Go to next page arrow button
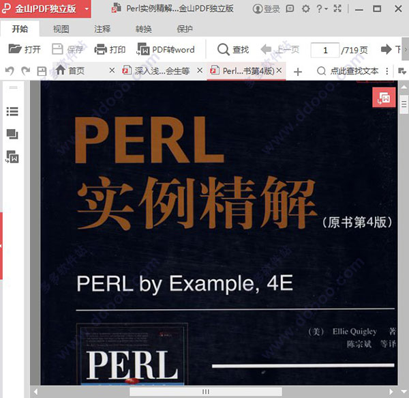 (x=386, y=49)
